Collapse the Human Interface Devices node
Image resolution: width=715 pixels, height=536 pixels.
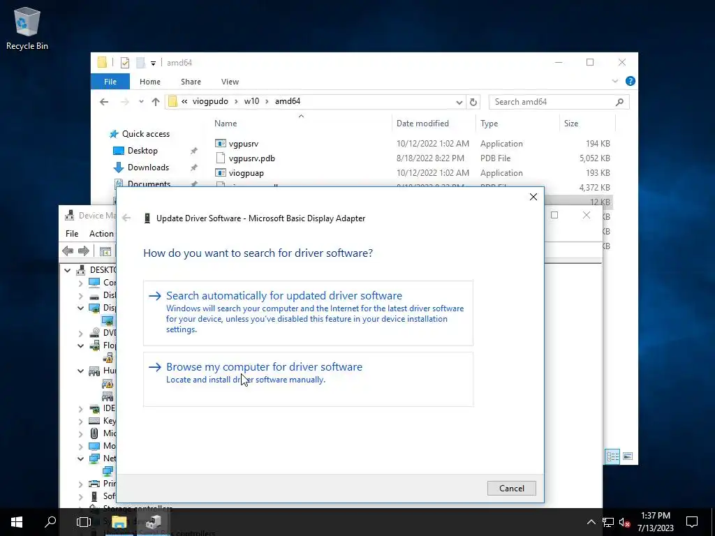click(x=81, y=371)
